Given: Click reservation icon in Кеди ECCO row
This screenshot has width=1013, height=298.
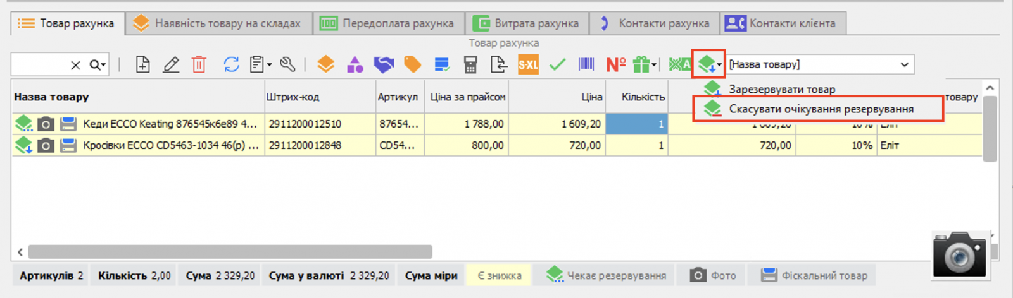Looking at the screenshot, I should (24, 124).
